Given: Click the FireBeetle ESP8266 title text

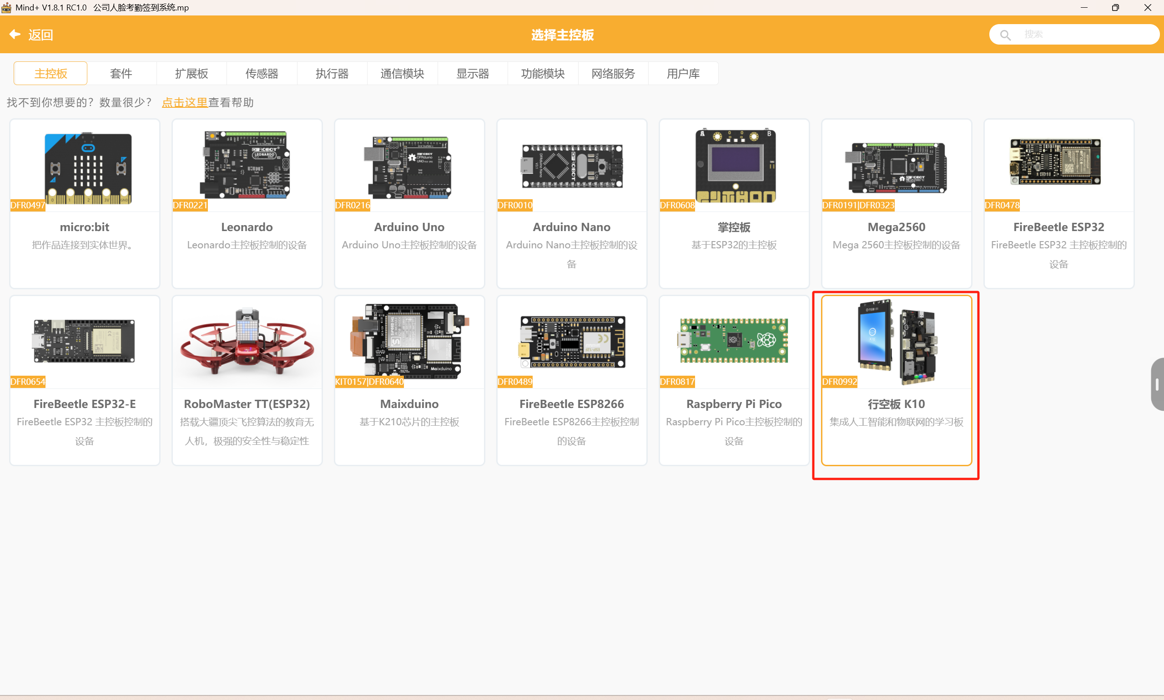Looking at the screenshot, I should [572, 404].
